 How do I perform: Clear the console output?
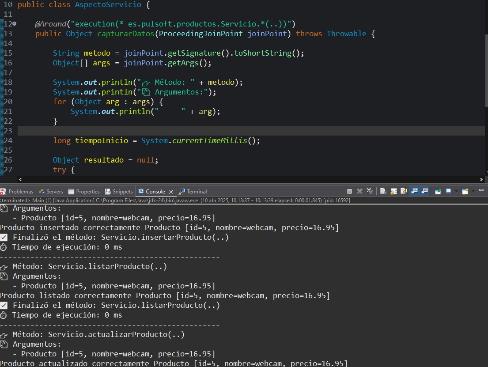click(x=383, y=192)
